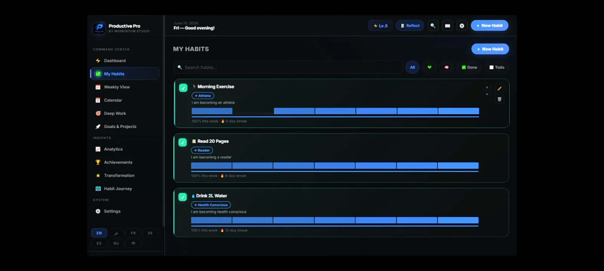Switch language to Chinese
604x271 pixels.
click(133, 244)
